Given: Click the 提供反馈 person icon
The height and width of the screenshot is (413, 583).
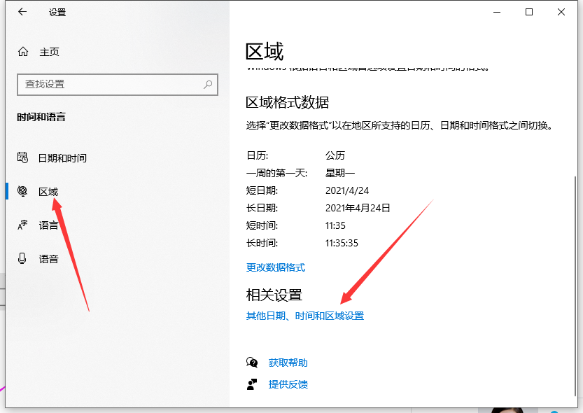Looking at the screenshot, I should click(x=252, y=384).
